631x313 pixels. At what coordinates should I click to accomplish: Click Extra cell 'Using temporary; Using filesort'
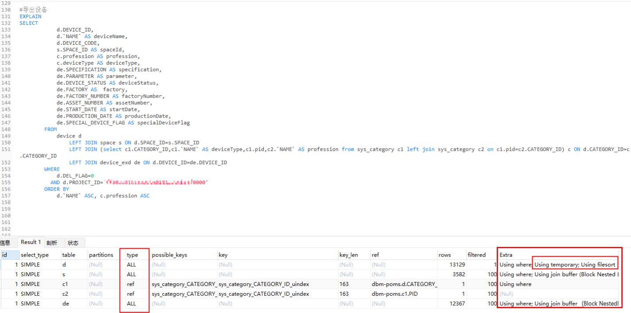(x=575, y=265)
